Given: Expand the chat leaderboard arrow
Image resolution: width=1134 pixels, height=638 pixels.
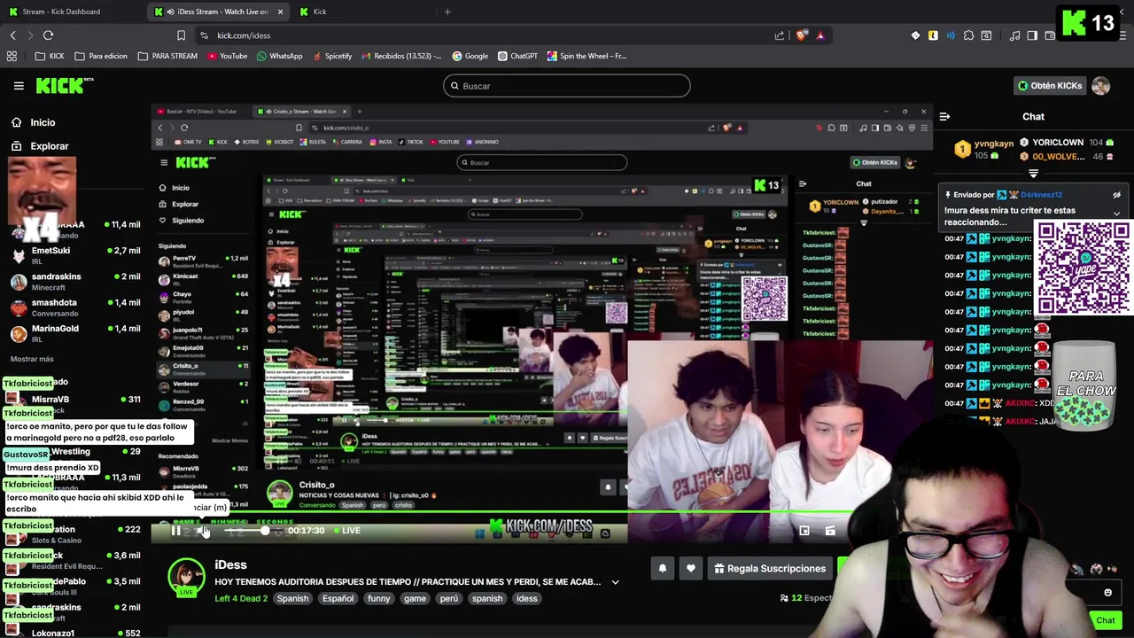Looking at the screenshot, I should click(1033, 174).
